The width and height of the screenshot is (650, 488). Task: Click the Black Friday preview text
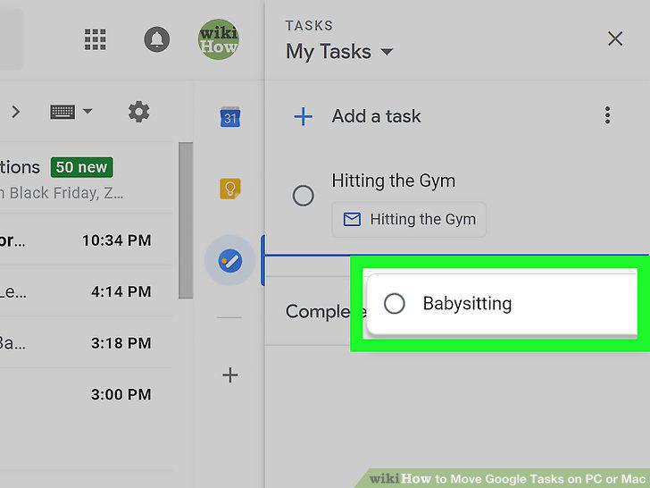tap(62, 193)
